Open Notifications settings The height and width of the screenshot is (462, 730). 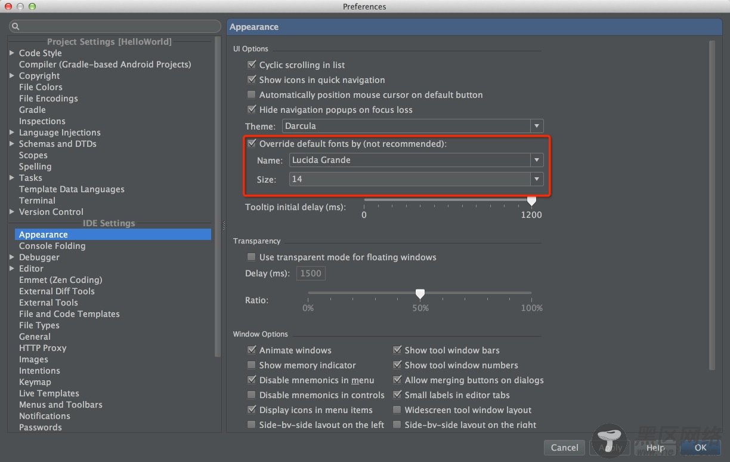coord(45,416)
